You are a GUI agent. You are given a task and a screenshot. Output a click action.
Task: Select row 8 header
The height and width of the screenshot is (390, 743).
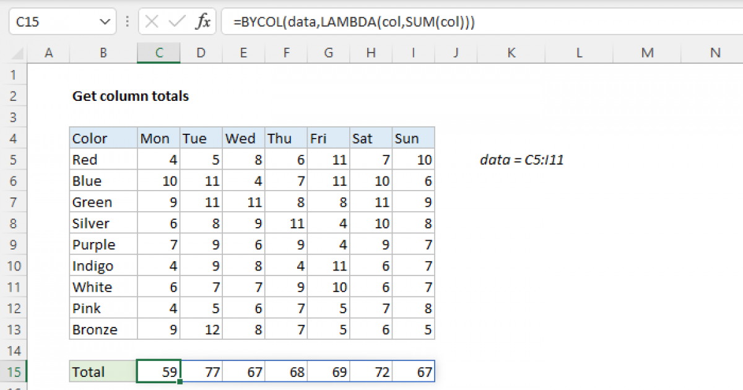pos(14,223)
